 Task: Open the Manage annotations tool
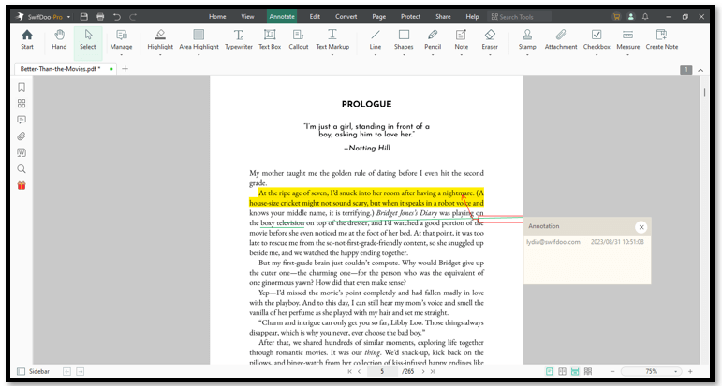click(121, 39)
